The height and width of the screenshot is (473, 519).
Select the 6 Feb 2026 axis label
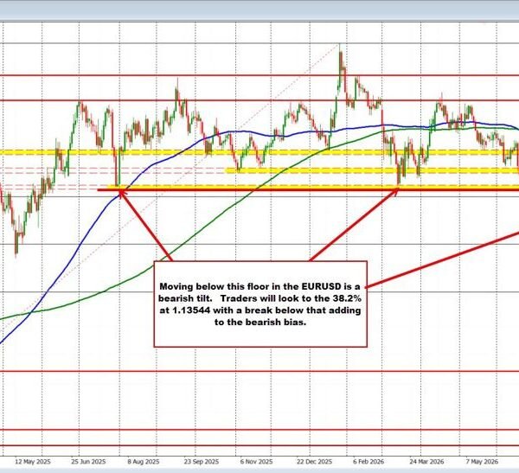point(368,462)
